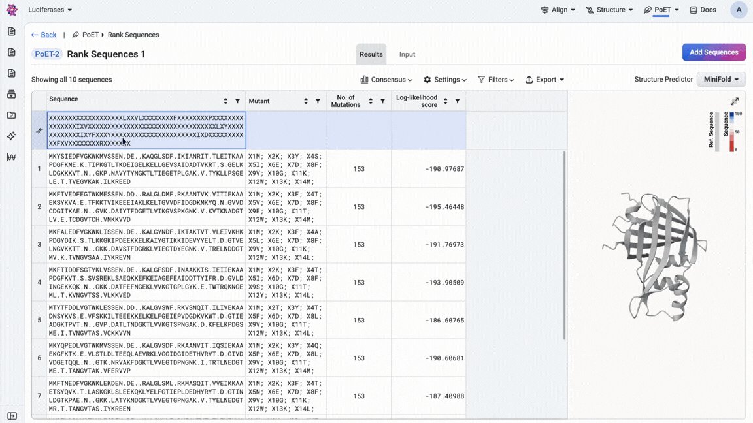
Task: Click the Rank Sequences breadcrumb
Action: pos(133,35)
